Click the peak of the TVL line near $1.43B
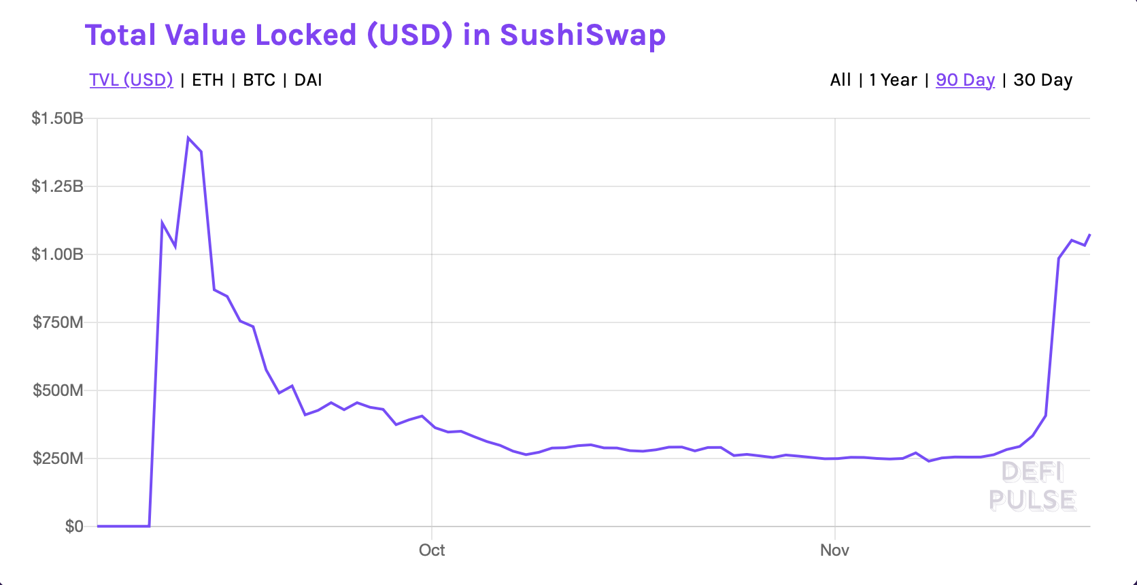This screenshot has height=585, width=1137. click(x=188, y=137)
